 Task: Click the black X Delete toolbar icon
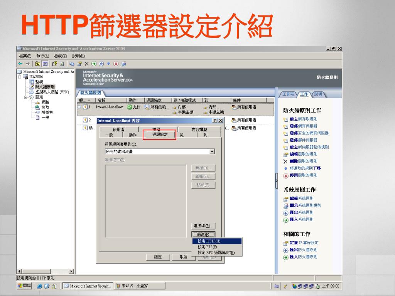pyautogui.click(x=86, y=64)
